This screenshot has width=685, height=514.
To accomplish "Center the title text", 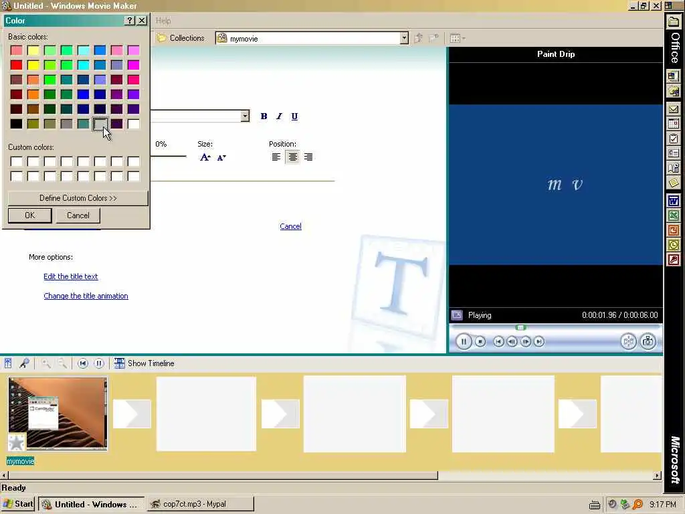I will (x=293, y=157).
